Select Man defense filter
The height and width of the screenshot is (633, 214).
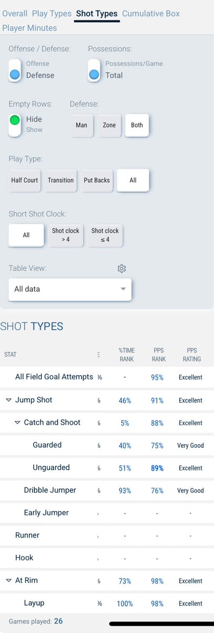pos(81,126)
